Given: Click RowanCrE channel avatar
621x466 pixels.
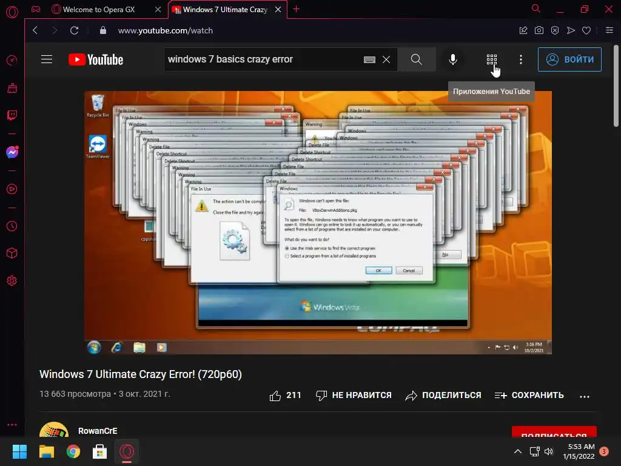Looking at the screenshot, I should pos(54,429).
